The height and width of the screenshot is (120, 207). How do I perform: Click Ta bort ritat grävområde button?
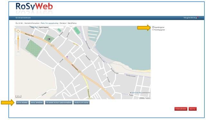point(59,102)
